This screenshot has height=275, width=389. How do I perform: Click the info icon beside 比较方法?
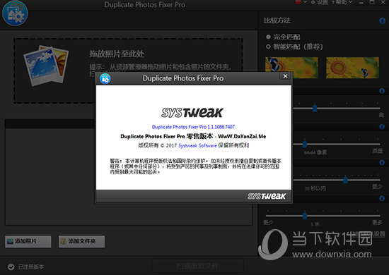382,20
